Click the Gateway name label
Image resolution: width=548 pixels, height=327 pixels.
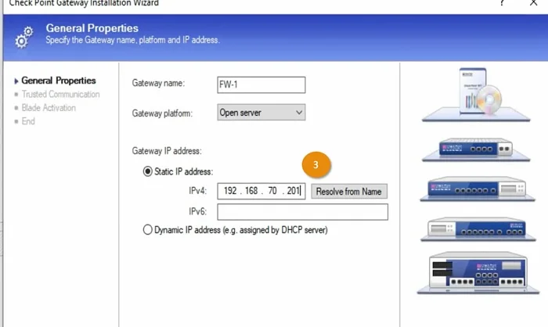tap(158, 83)
